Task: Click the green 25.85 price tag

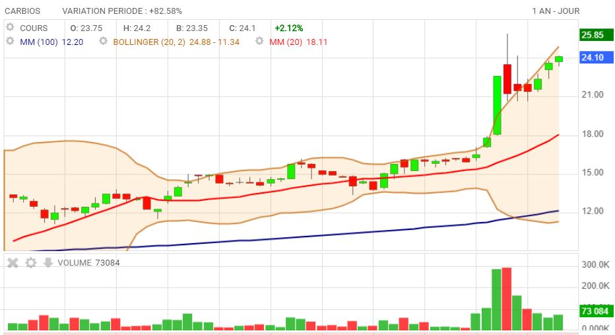Action: (596, 35)
